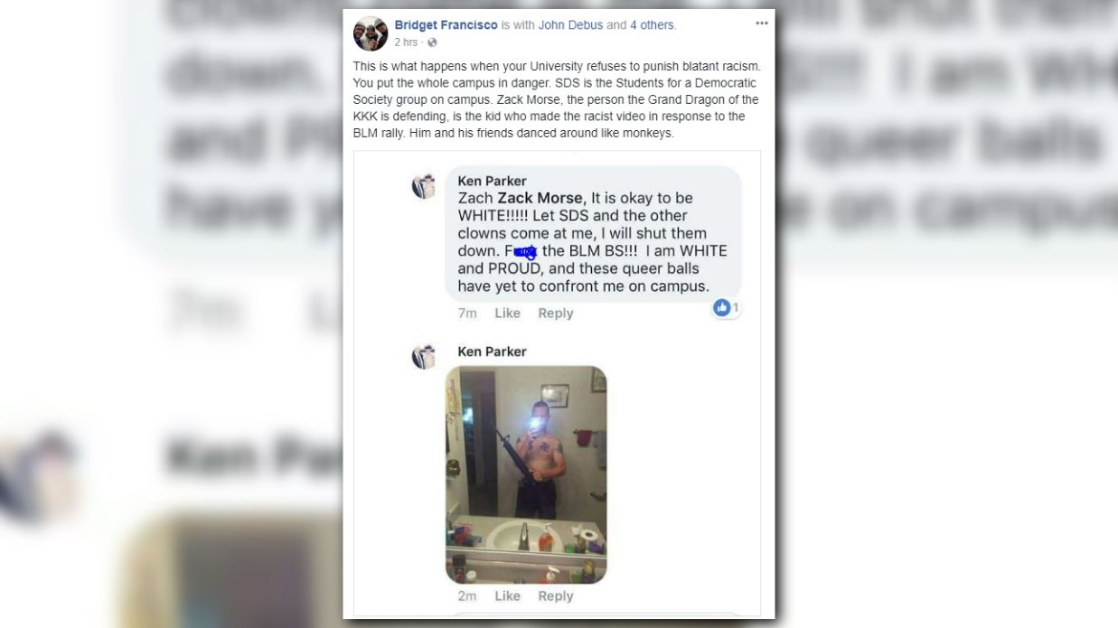
Task: Click the '2 hrs' post timestamp
Action: pyautogui.click(x=406, y=42)
